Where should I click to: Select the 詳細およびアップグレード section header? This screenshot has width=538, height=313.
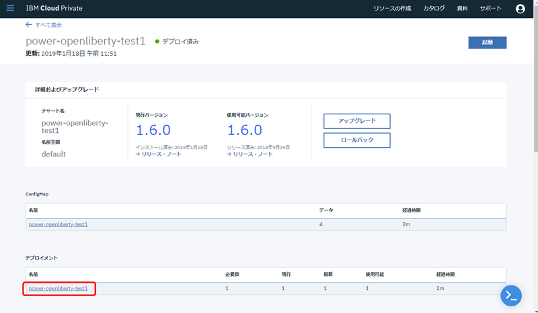67,89
